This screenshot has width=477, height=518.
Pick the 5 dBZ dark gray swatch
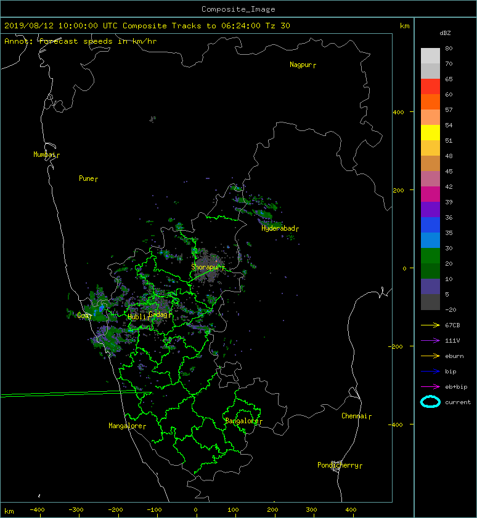[x=430, y=301]
